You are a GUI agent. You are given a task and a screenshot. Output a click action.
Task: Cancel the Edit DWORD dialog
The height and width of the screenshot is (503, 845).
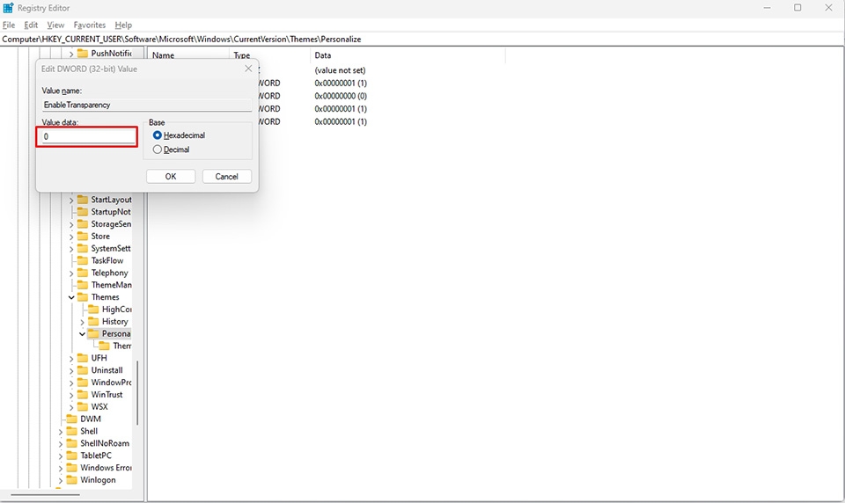(227, 177)
